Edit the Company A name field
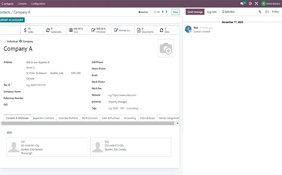The image size is (282, 175). 18,49
